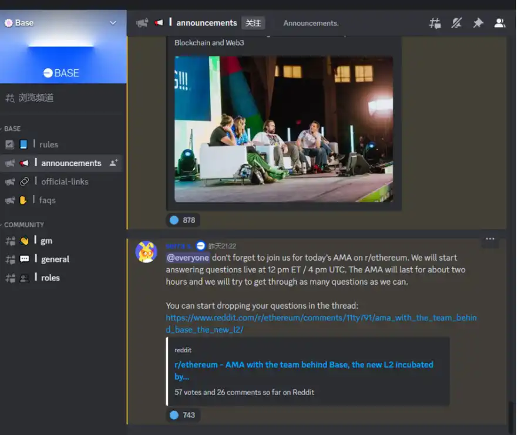Viewport: 518px width, 435px height.
Task: Click the author username in message
Action: tap(179, 246)
